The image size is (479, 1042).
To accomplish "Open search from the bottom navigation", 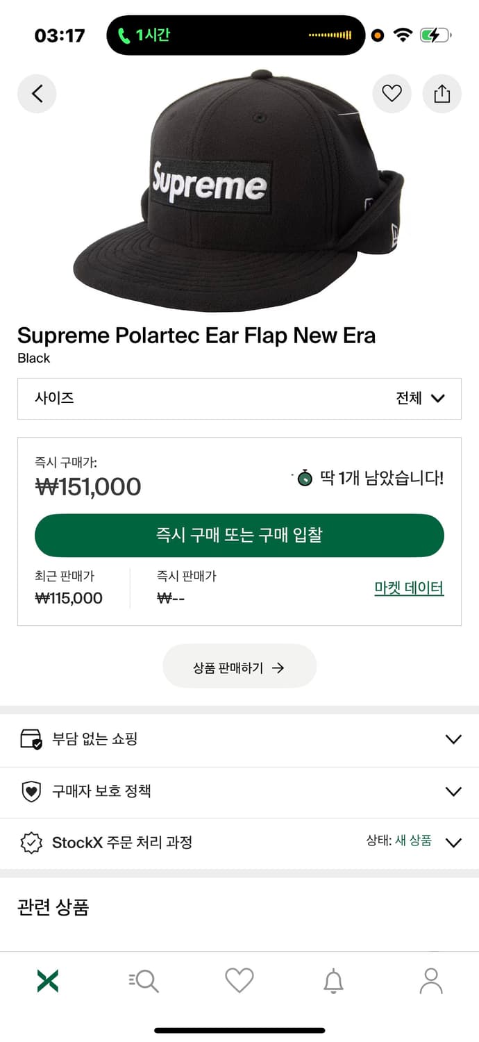I will [143, 980].
